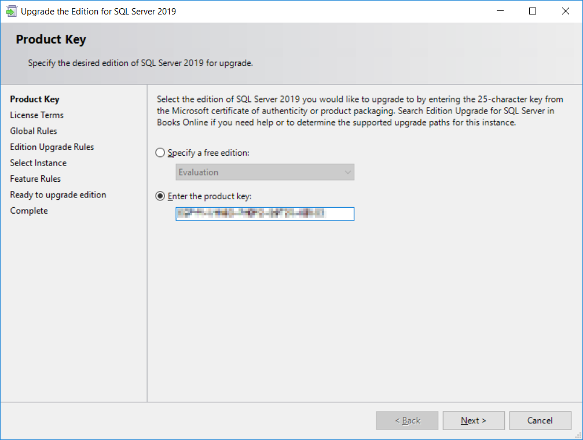Select the 'Specify a free edition' radio button
The height and width of the screenshot is (440, 583).
click(160, 152)
